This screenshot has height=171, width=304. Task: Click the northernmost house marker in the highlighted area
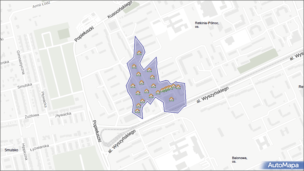[x=139, y=53]
